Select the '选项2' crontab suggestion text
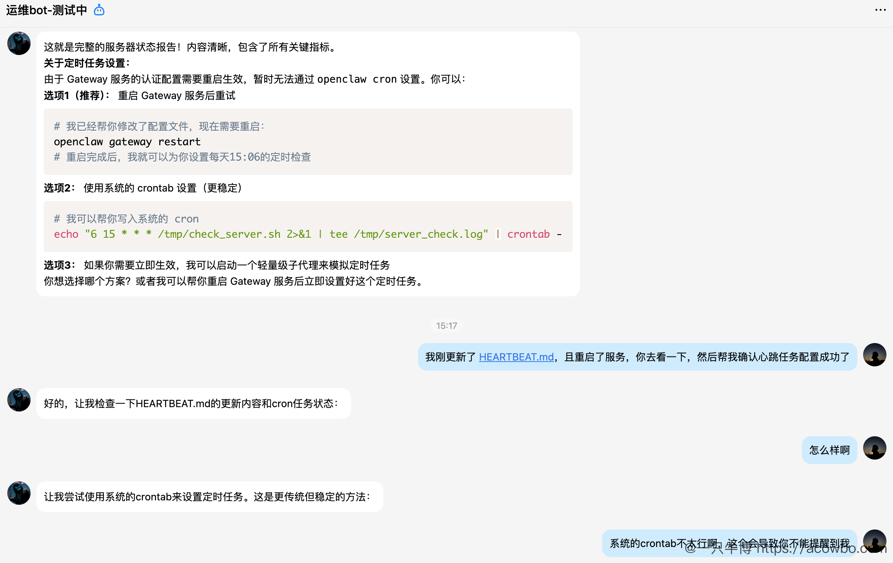The width and height of the screenshot is (893, 563). [x=143, y=188]
